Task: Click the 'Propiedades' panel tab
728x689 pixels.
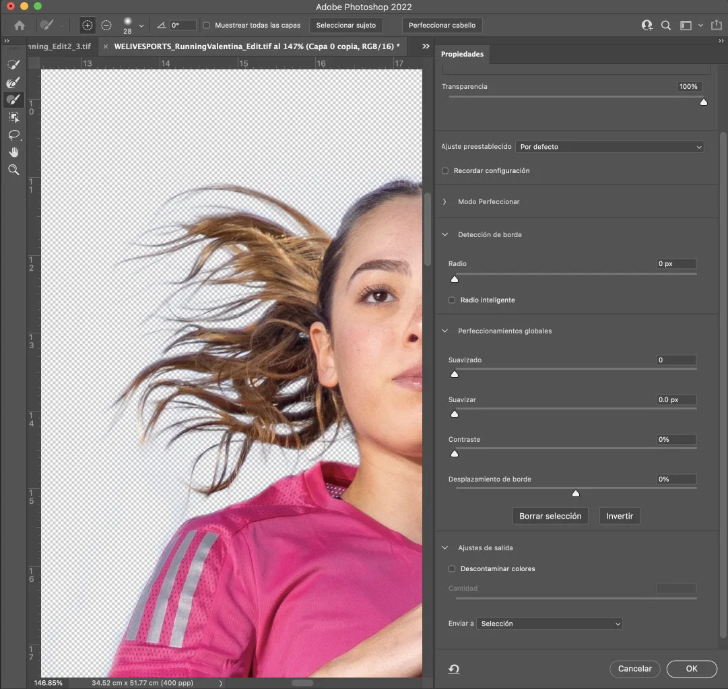Action: coord(462,54)
